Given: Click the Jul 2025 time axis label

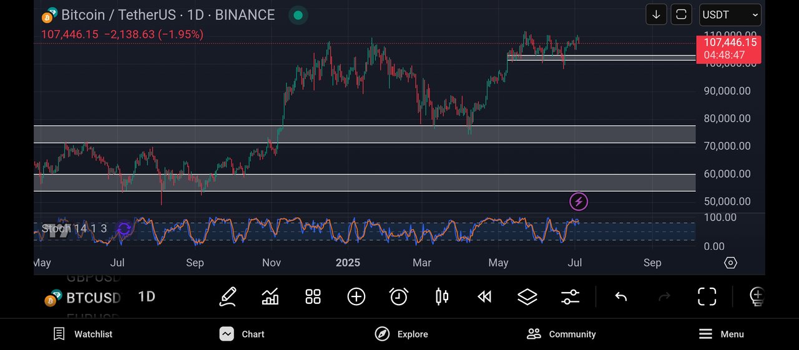Looking at the screenshot, I should click(x=575, y=263).
